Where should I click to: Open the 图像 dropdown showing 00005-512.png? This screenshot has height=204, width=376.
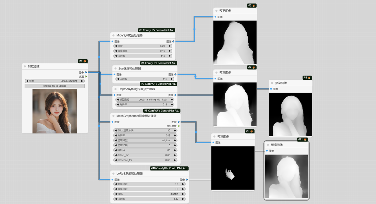click(x=55, y=81)
